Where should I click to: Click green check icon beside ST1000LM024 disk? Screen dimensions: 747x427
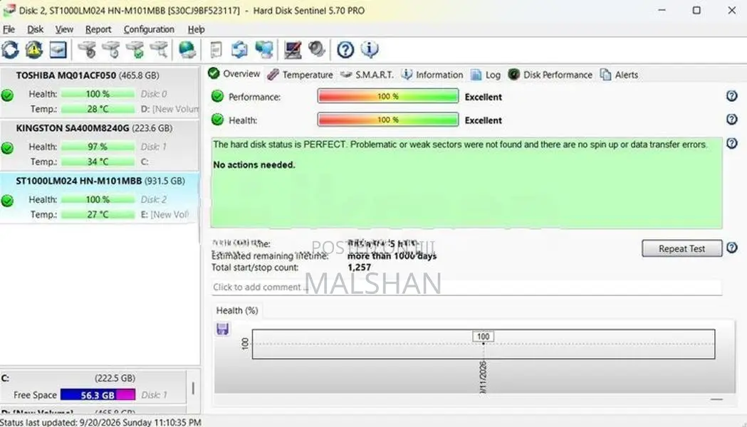[x=7, y=201]
